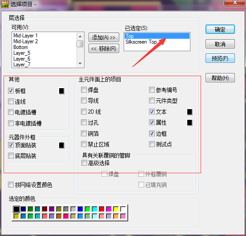Viewport: 246px width, 236px height.
Task: Check the 铜箔 checkbox
Action: (x=84, y=134)
